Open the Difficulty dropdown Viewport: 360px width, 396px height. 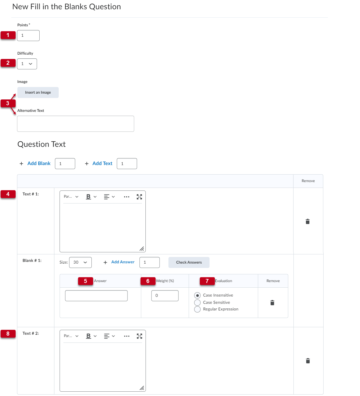pos(27,64)
